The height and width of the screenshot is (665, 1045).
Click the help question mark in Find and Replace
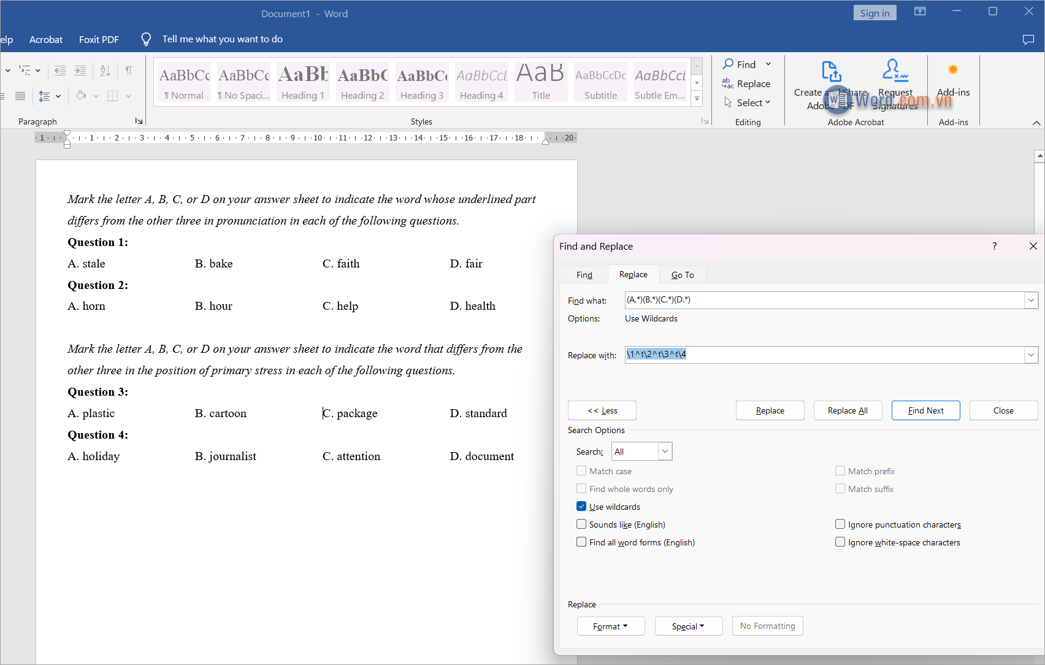[x=995, y=246]
